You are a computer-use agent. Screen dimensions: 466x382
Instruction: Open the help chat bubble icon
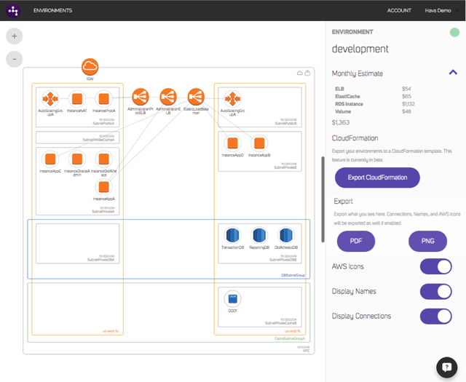tap(446, 367)
